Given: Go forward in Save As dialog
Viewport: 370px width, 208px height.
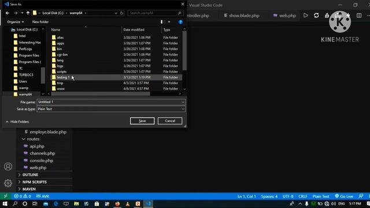Looking at the screenshot, I should pyautogui.click(x=16, y=13).
